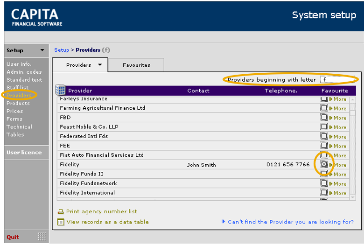Click the provider list scrollbar thumb
This screenshot has width=364, height=245.
coord(353,113)
